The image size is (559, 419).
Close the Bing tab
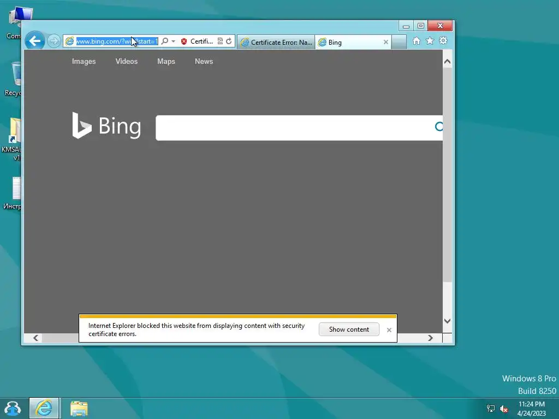(386, 42)
